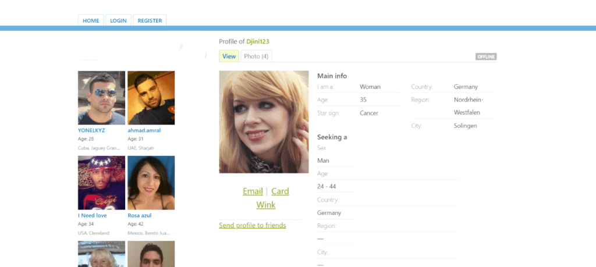Viewport: 596px width, 267px height.
Task: Click the Main info Country value Germany
Action: pyautogui.click(x=466, y=87)
